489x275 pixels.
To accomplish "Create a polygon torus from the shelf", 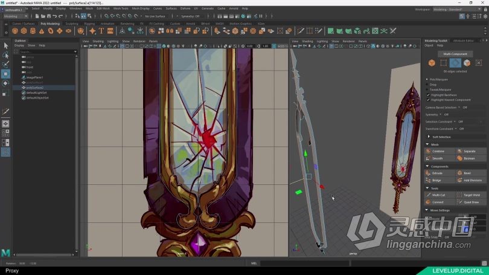I will coord(51,31).
